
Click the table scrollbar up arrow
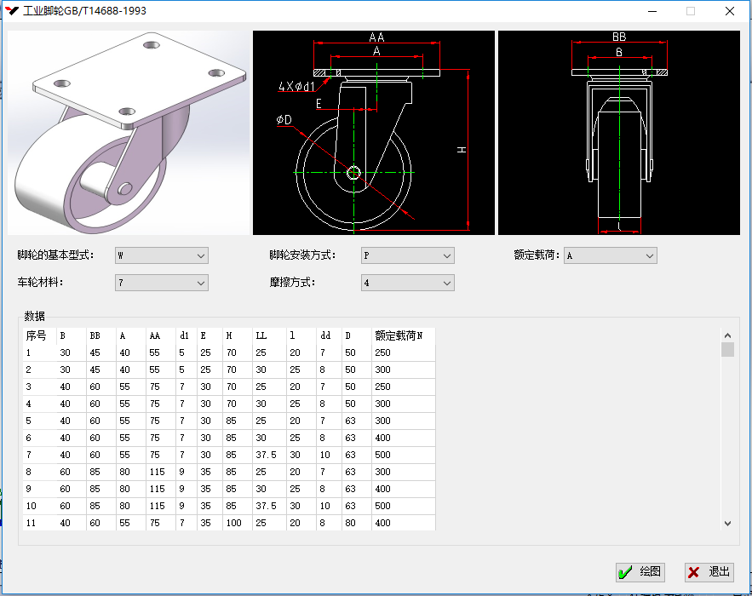727,336
